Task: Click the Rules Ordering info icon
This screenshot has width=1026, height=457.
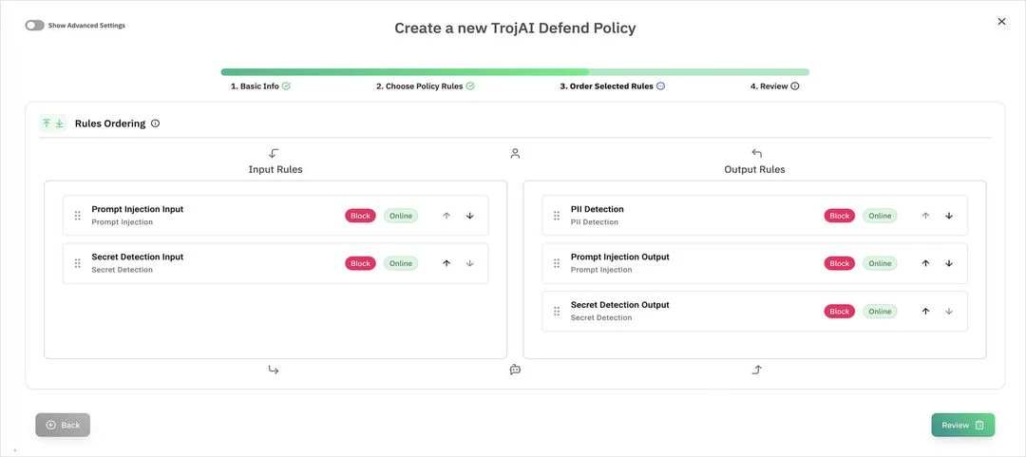Action: [x=156, y=124]
